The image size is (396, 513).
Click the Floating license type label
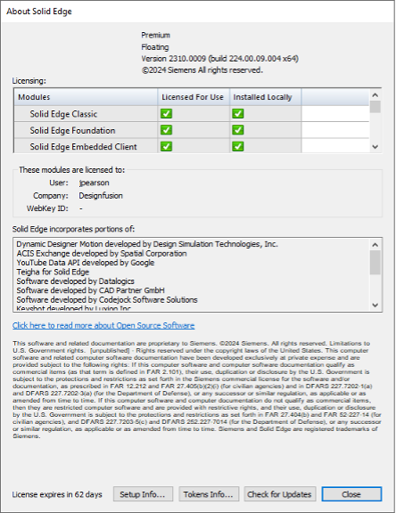[x=155, y=47]
